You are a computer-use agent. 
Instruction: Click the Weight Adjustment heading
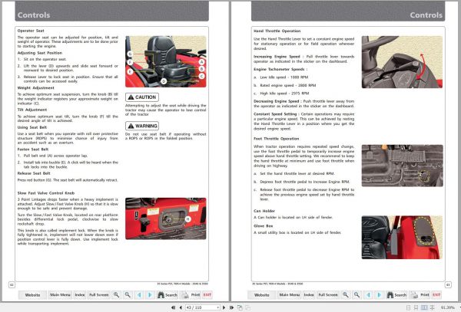tap(35, 87)
